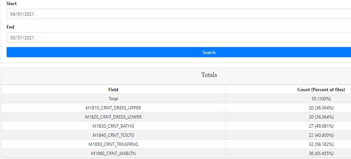Click the End label text
Image resolution: width=351 pixels, height=159 pixels.
(x=10, y=27)
